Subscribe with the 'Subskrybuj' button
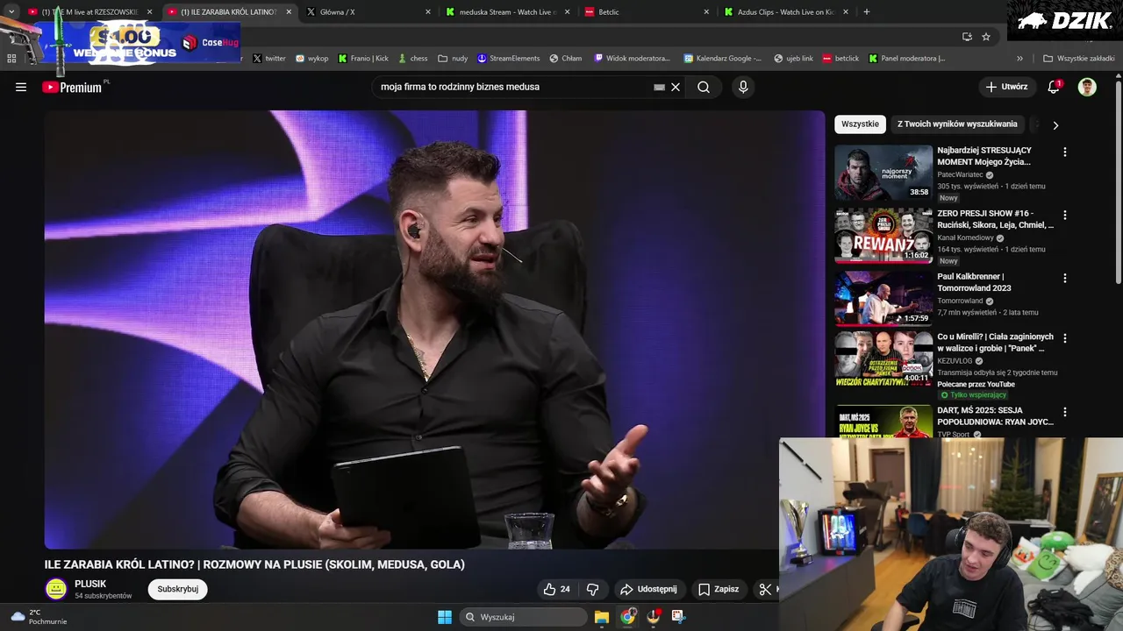This screenshot has width=1123, height=631. point(178,589)
